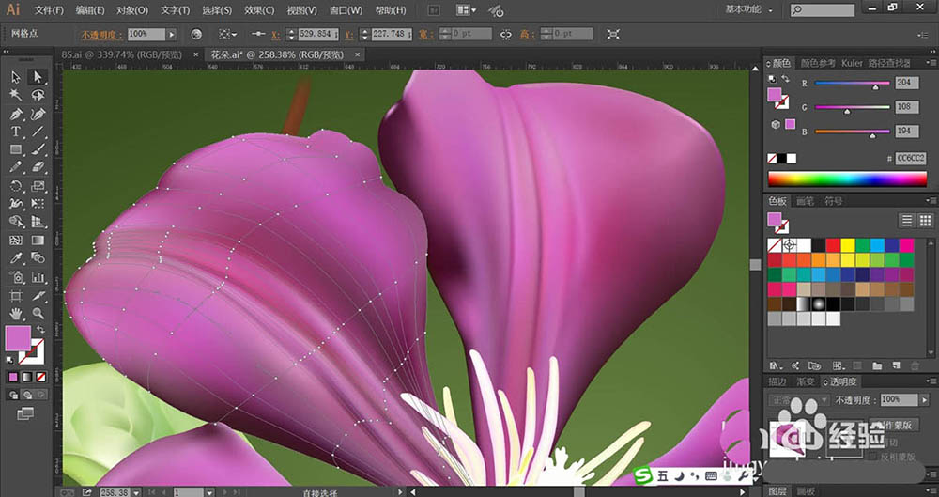Switch swatches panel to list view

pyautogui.click(x=907, y=220)
